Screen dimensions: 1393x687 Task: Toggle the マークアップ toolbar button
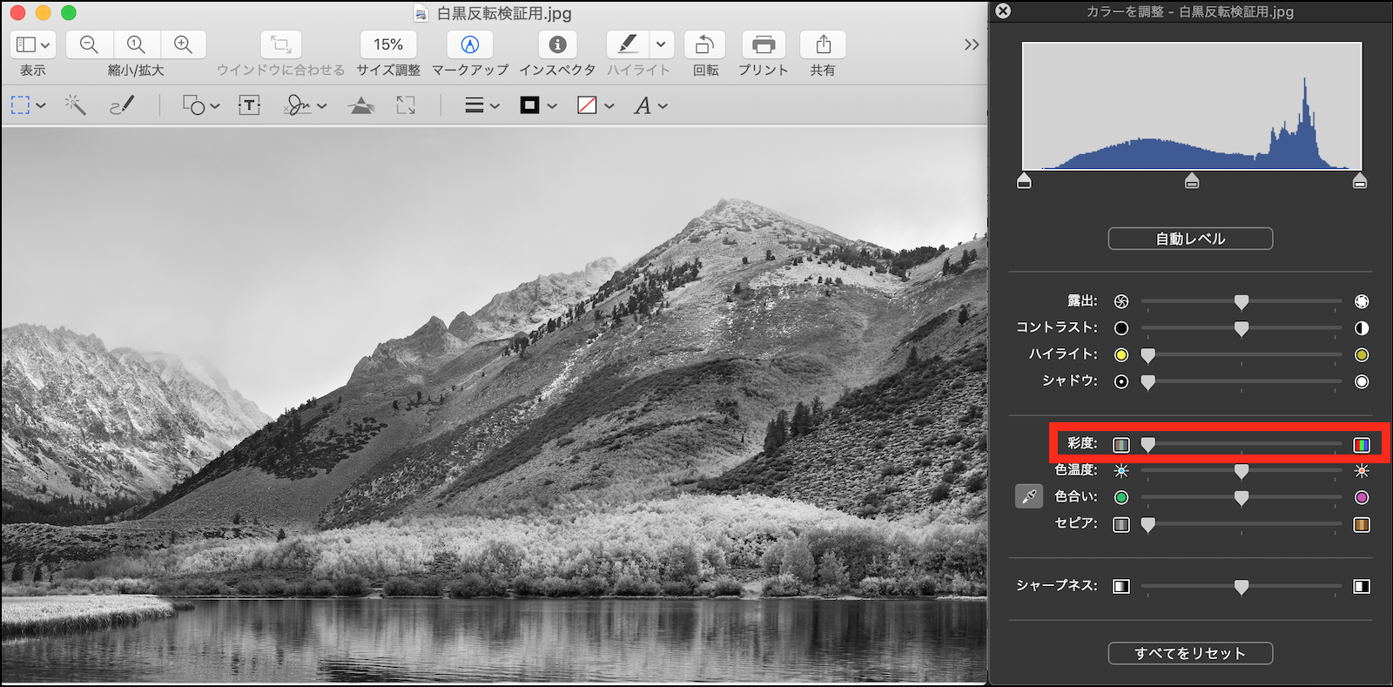coord(469,44)
